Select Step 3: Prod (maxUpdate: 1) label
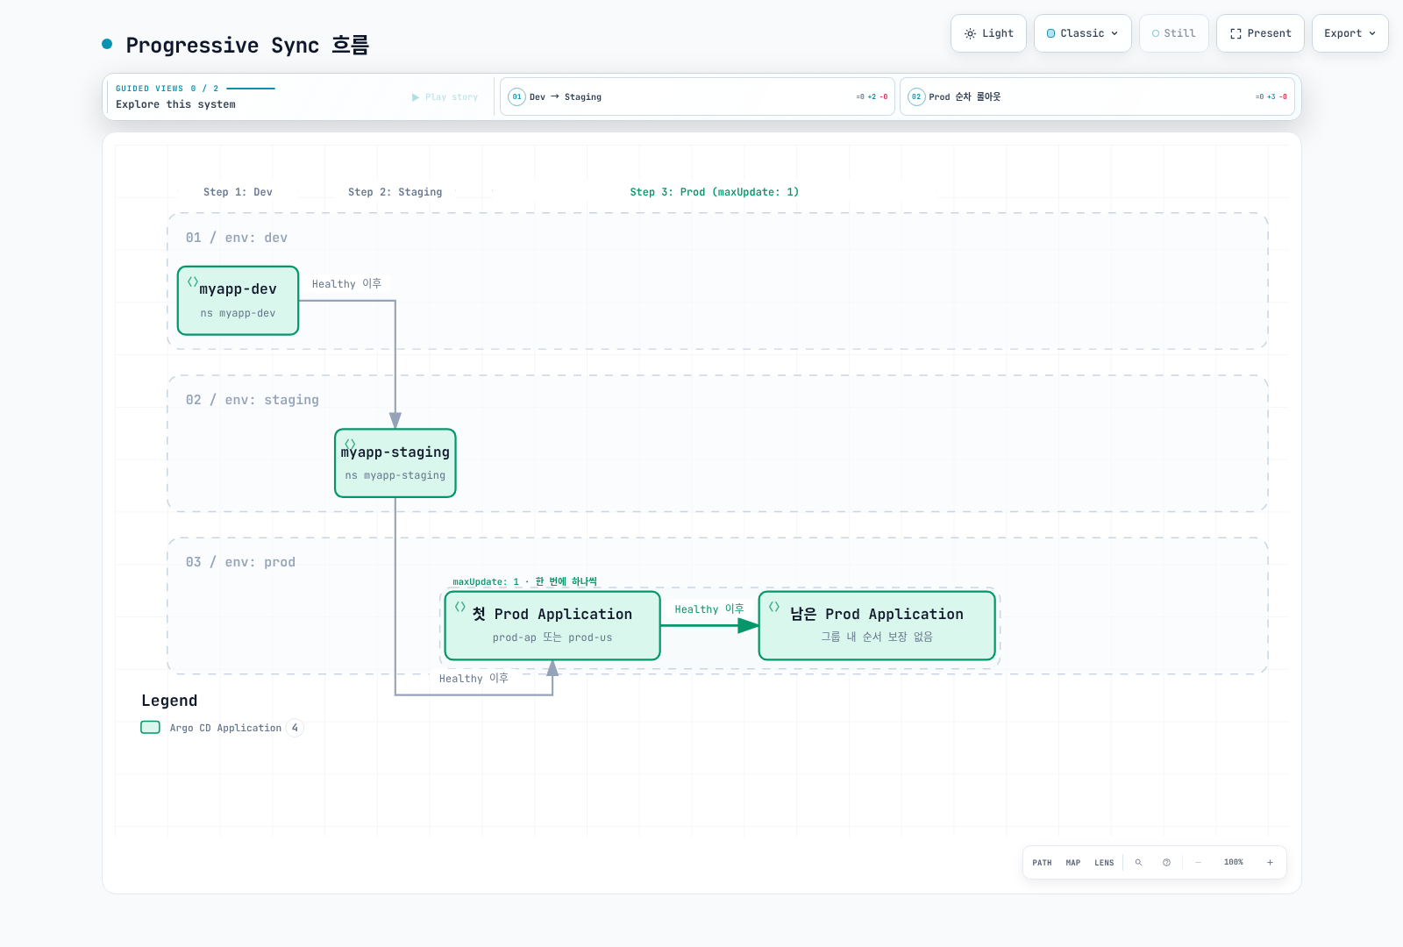 714,192
